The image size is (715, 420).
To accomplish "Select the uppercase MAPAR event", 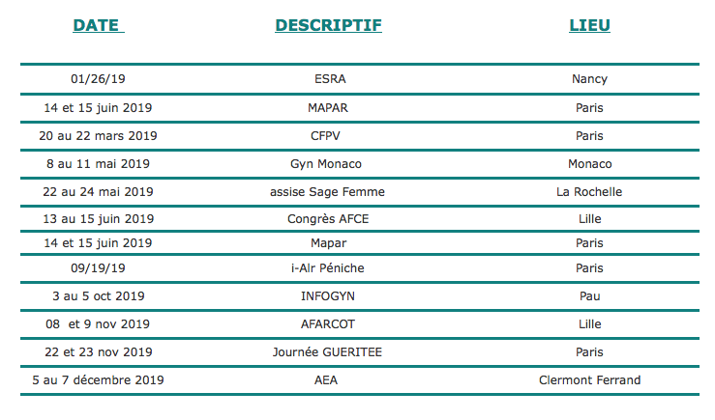I will [x=328, y=108].
